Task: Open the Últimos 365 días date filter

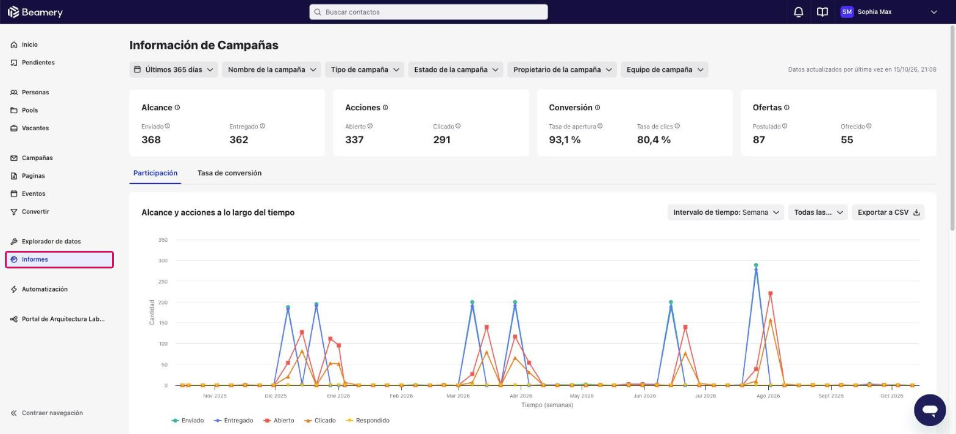Action: [174, 69]
